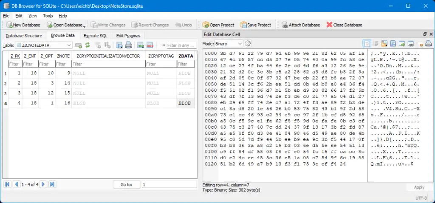
Task: Click the New Database toolbar icon
Action: click(x=9, y=25)
